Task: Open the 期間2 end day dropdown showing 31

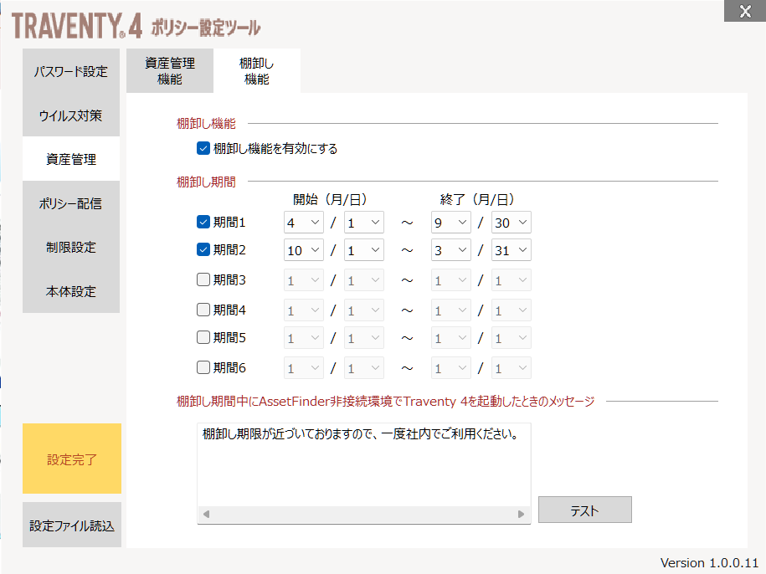Action: (x=511, y=250)
